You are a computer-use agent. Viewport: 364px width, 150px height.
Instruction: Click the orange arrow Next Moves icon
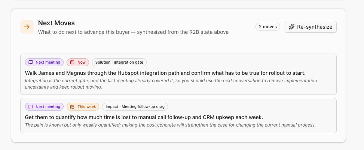point(27,27)
